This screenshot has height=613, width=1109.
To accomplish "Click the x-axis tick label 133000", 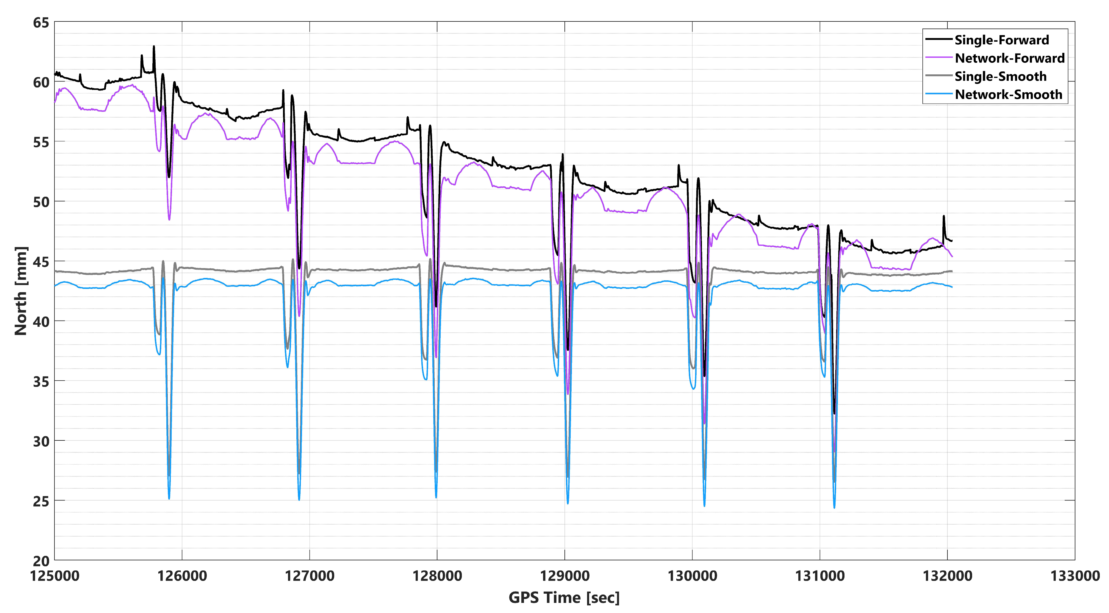I will pos(1075,576).
